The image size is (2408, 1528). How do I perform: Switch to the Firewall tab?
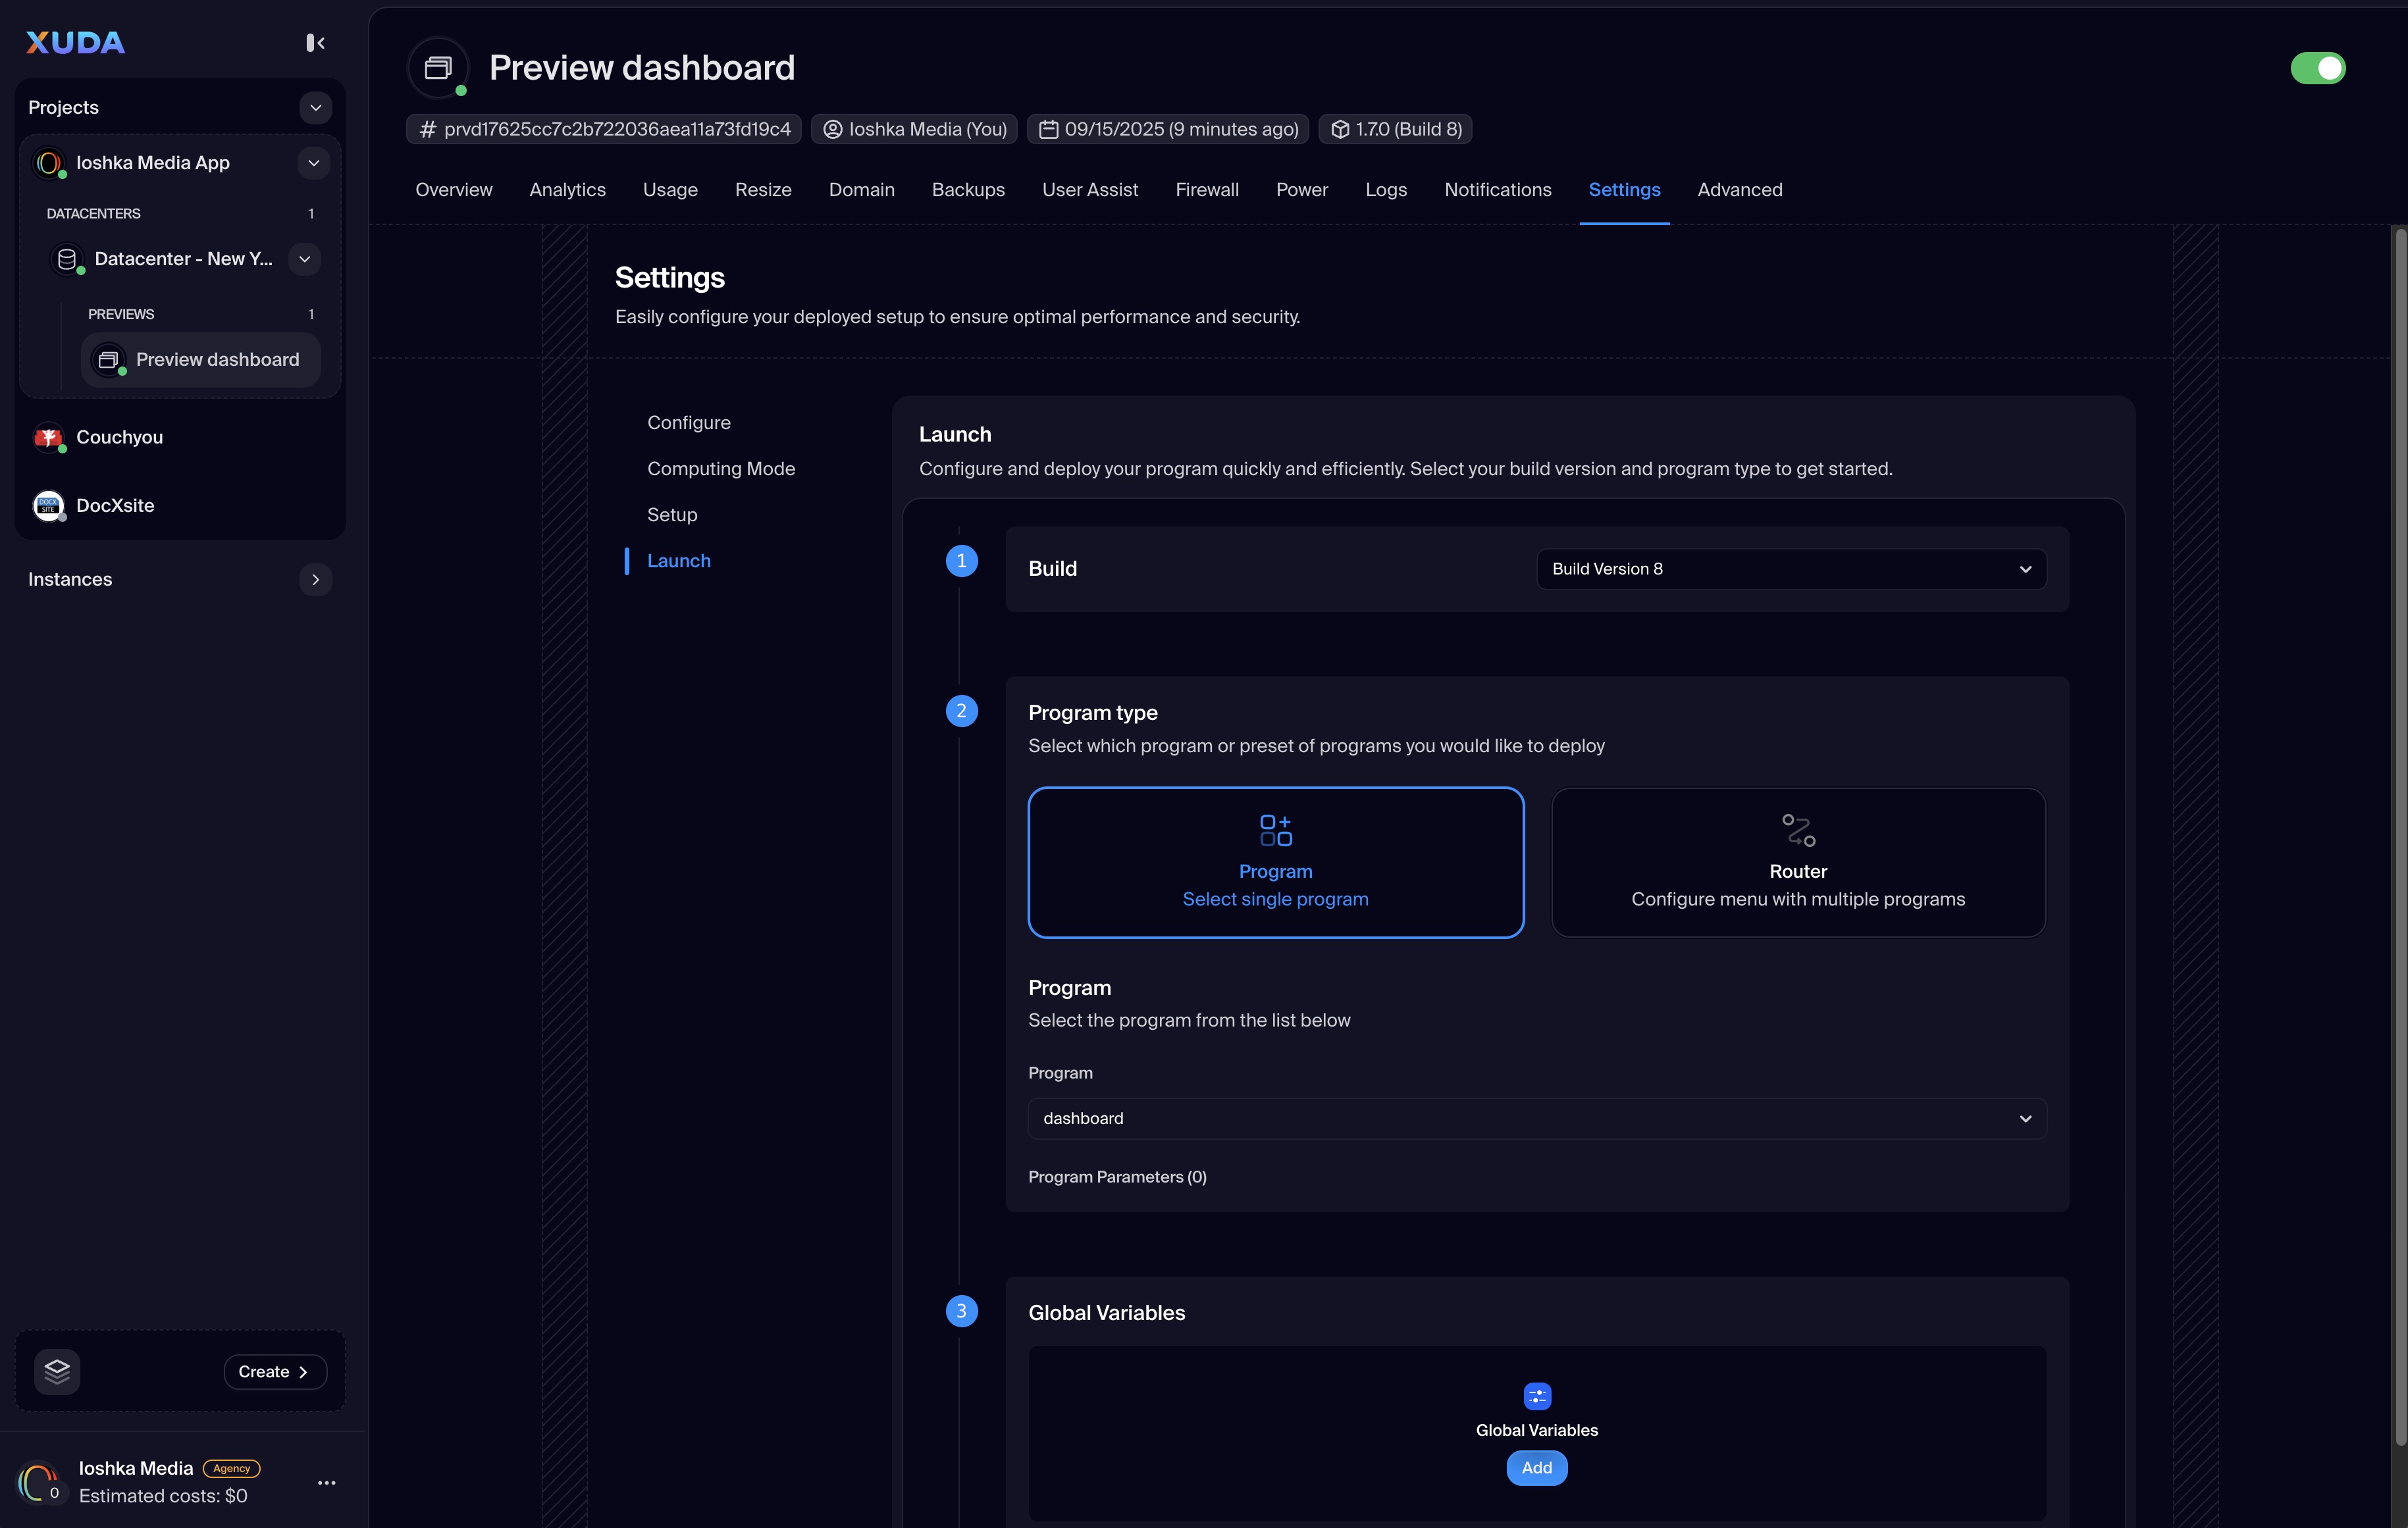click(1206, 190)
